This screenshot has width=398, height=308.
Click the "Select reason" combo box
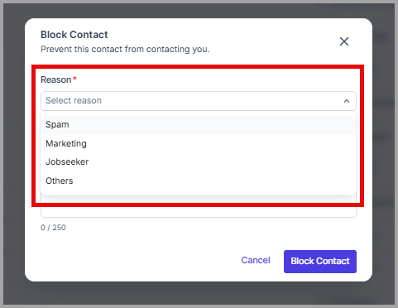coord(199,101)
